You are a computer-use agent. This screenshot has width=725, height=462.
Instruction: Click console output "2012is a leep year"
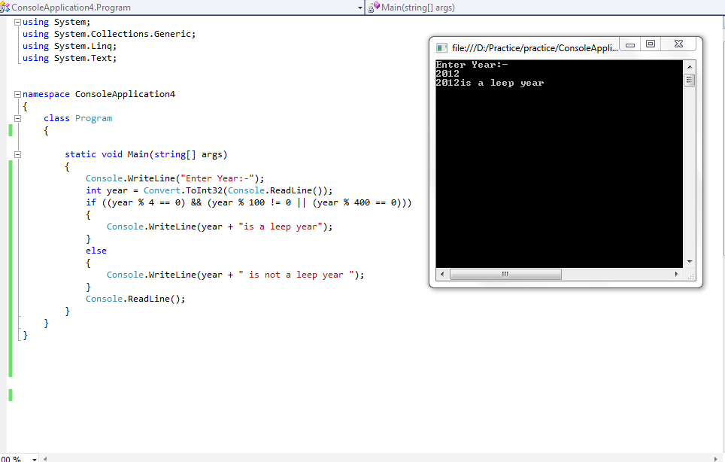tap(490, 83)
